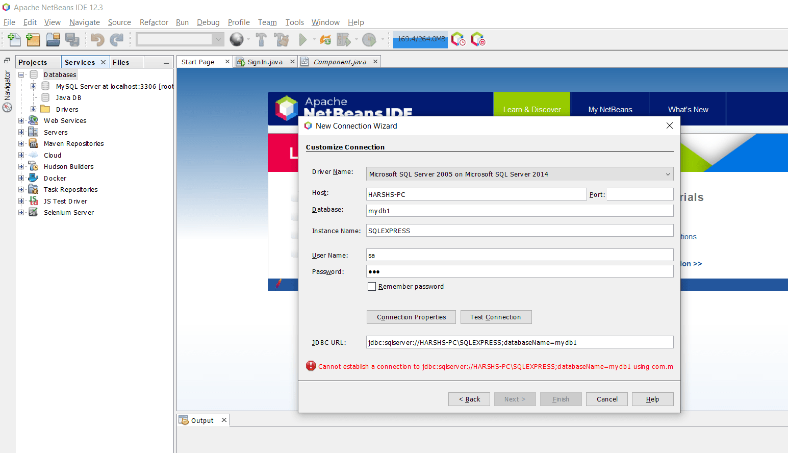
Task: Expand the Web Services node
Action: point(21,121)
